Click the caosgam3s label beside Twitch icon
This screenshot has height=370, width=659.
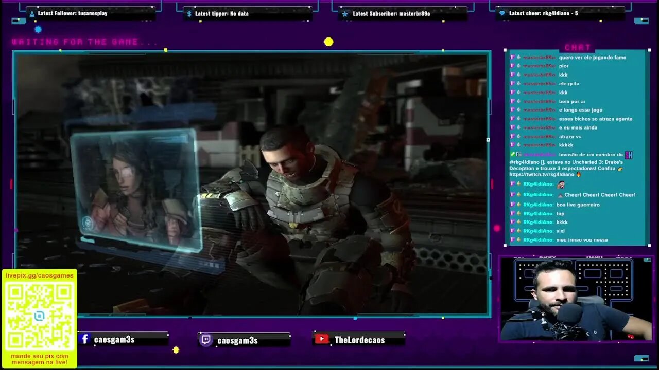point(237,341)
